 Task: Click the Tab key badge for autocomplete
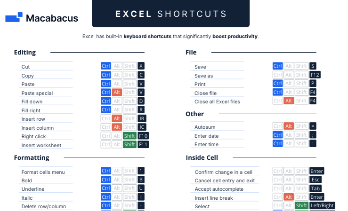[316, 188]
